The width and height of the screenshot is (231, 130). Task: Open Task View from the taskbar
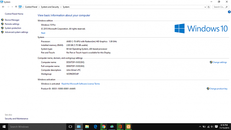[x=71, y=127]
